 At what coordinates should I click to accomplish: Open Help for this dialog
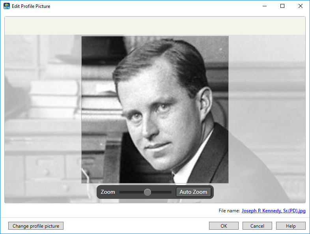coord(291,226)
